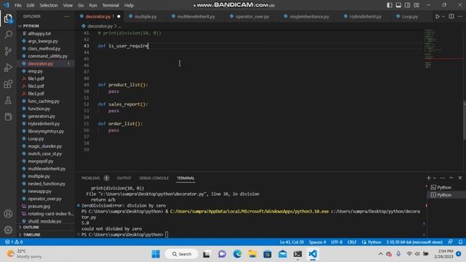The width and height of the screenshot is (466, 262).
Task: Expand the OUTLINE section
Action: 46,227
